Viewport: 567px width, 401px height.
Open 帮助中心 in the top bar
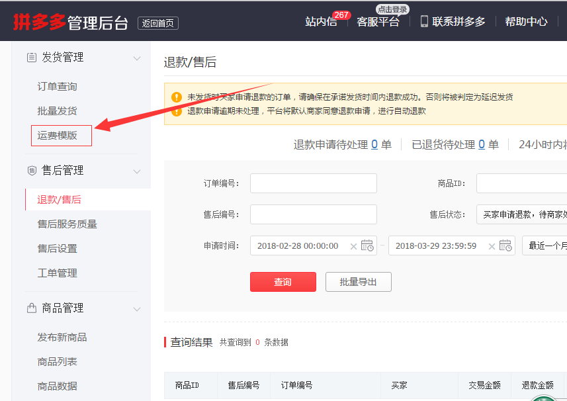pos(526,22)
